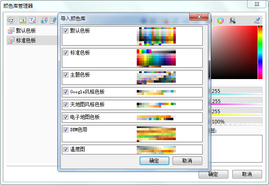
Task: Toggle the 电子地图色板 checkbox
Action: coord(66,117)
